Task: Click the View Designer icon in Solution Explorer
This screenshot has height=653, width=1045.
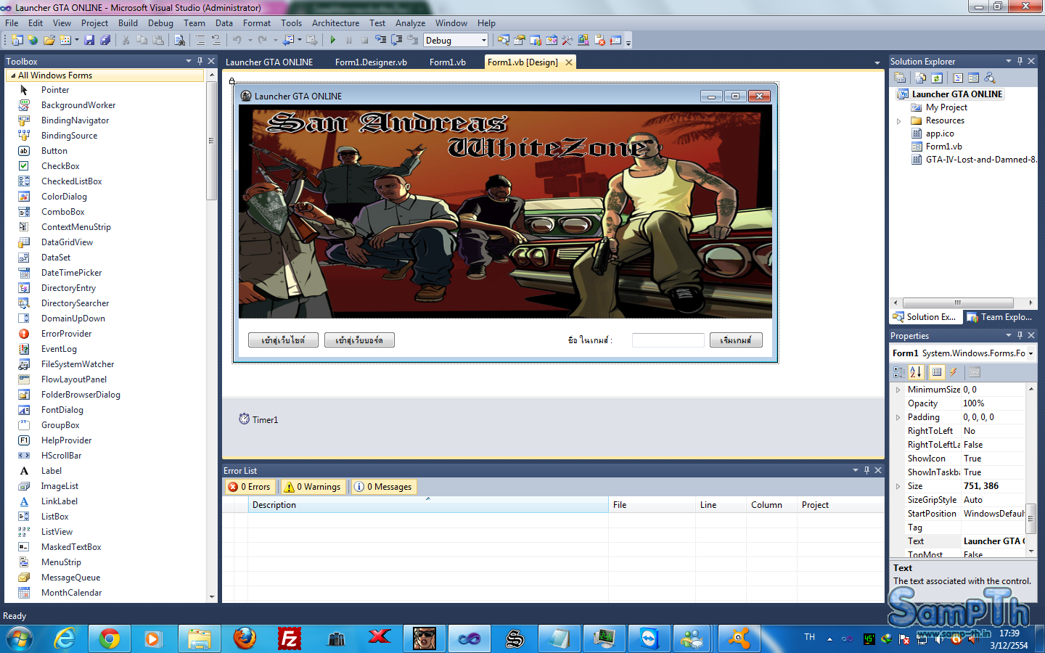Action: coord(973,78)
